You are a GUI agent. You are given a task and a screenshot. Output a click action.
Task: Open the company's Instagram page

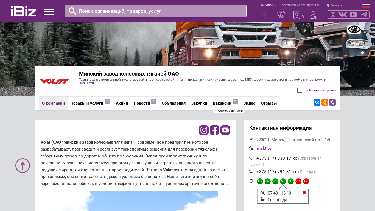point(204,130)
